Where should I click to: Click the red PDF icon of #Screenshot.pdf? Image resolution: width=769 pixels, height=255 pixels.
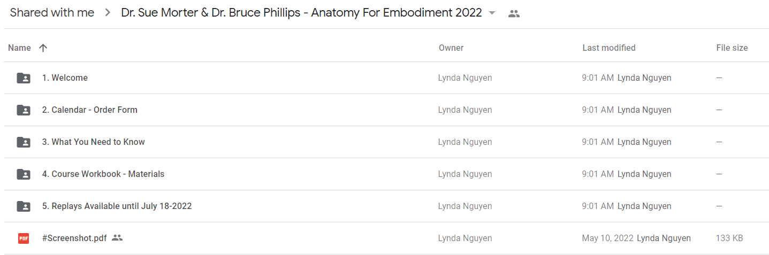24,238
